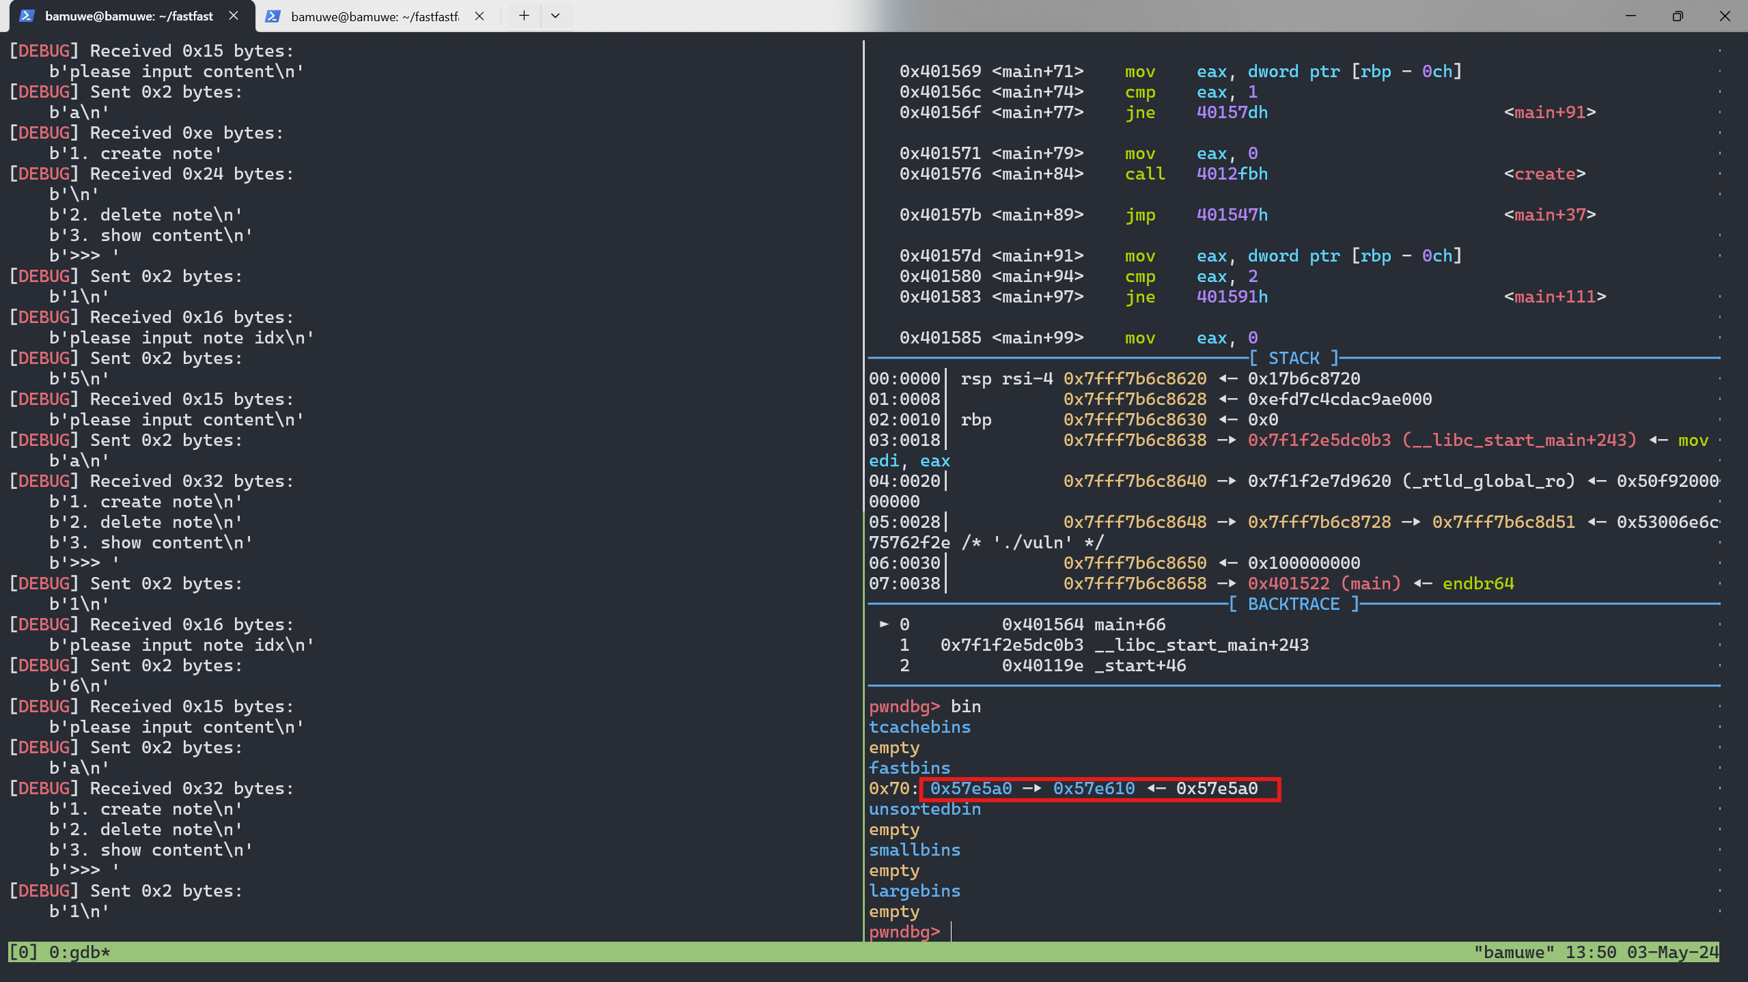
Task: Click the './vuln' stack comment
Action: click(x=1032, y=542)
